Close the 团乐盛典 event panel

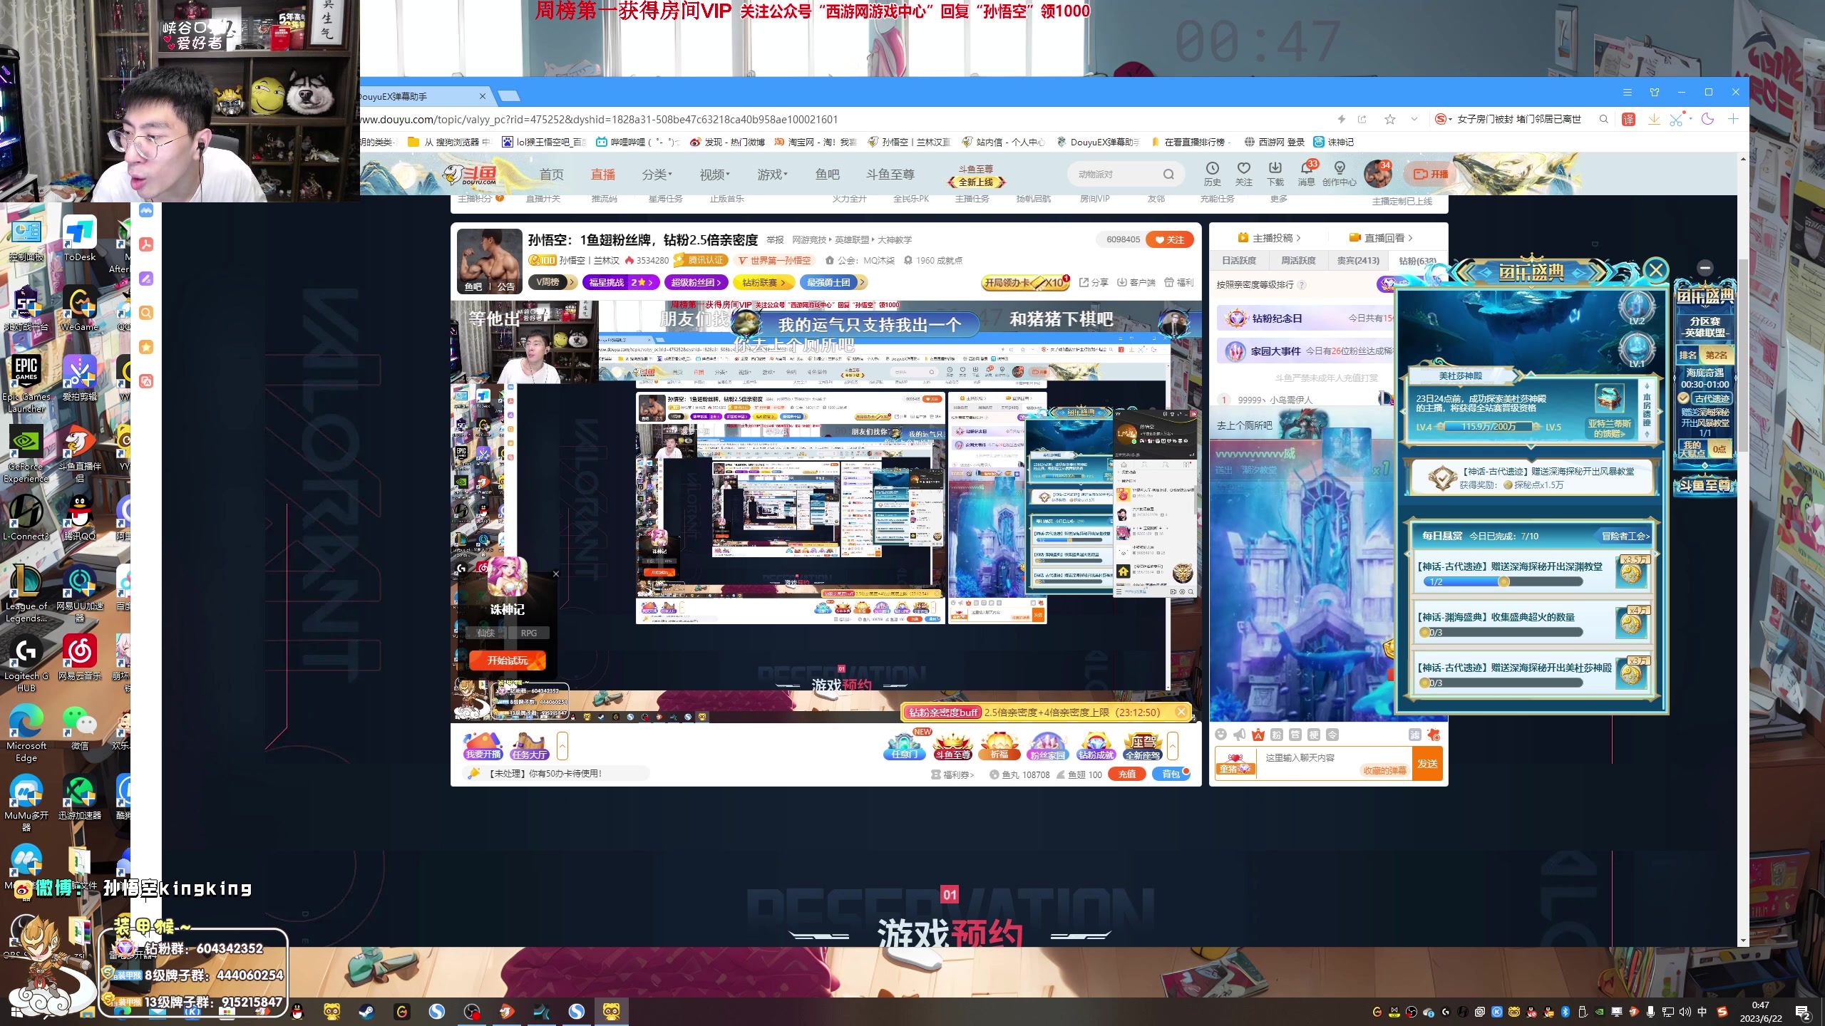1656,270
